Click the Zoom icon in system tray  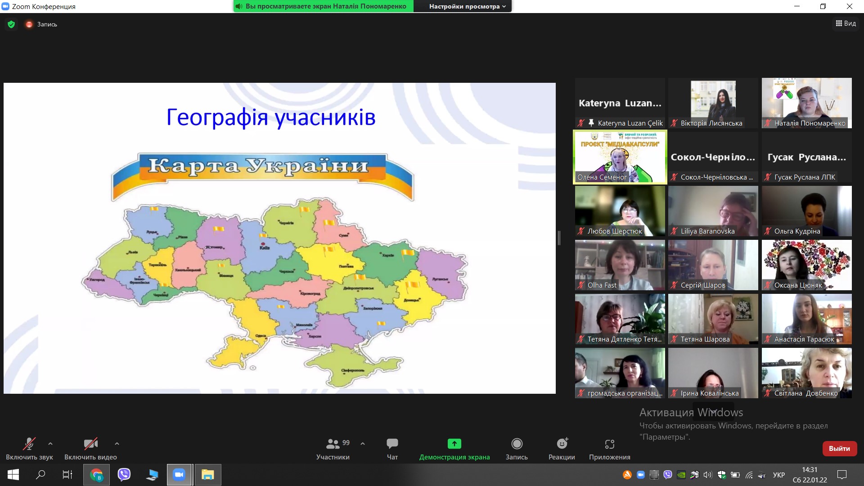tap(641, 475)
